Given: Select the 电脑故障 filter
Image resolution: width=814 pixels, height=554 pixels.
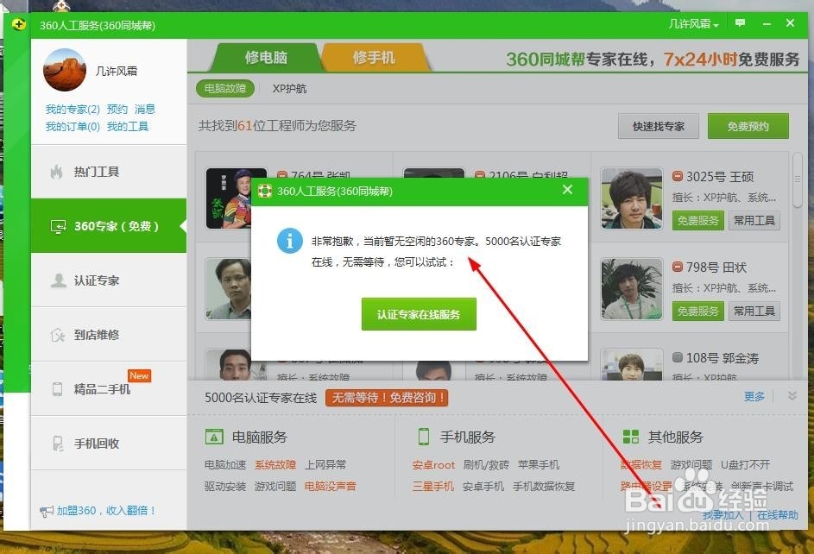Looking at the screenshot, I should 225,89.
